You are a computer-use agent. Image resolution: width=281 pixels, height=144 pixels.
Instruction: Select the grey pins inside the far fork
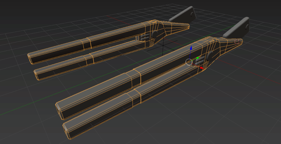pos(145,37)
